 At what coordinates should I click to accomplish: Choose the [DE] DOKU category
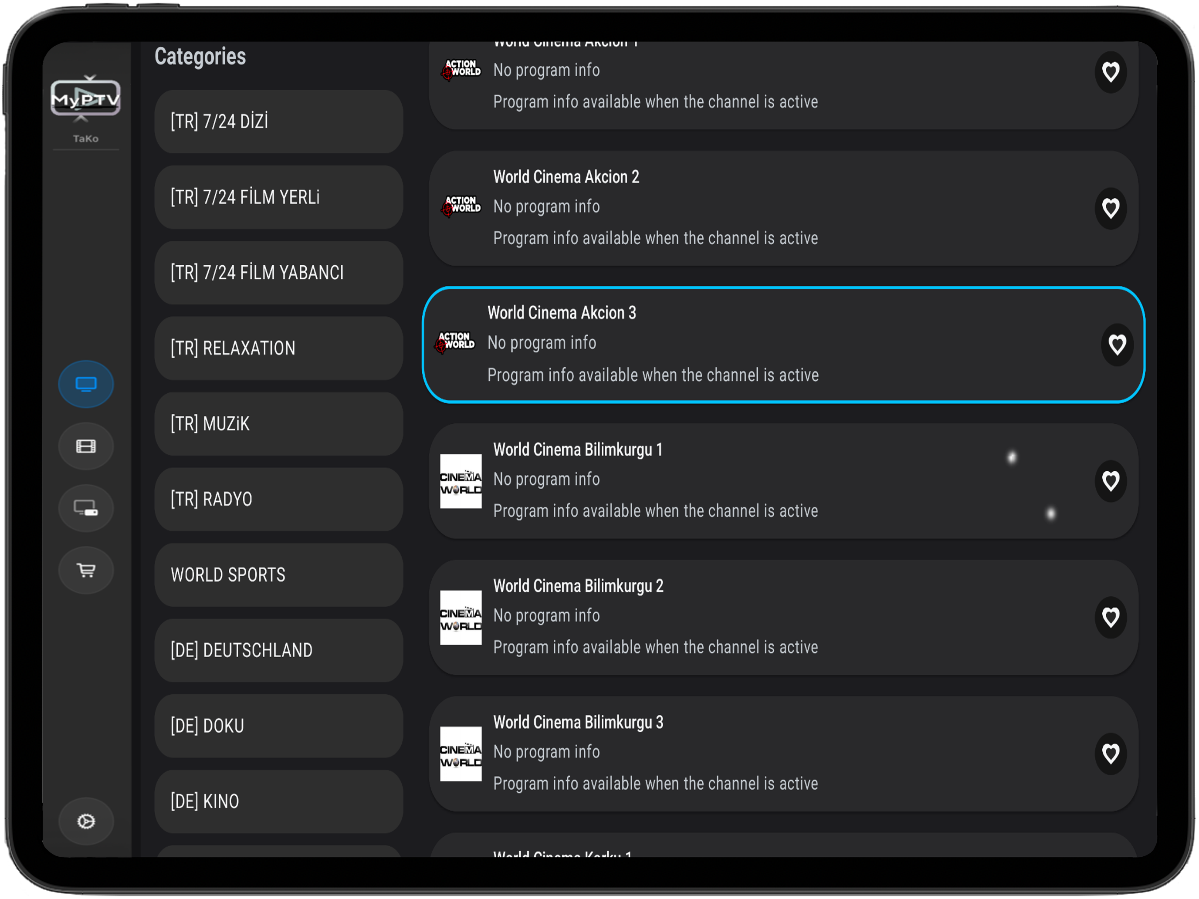tap(278, 726)
